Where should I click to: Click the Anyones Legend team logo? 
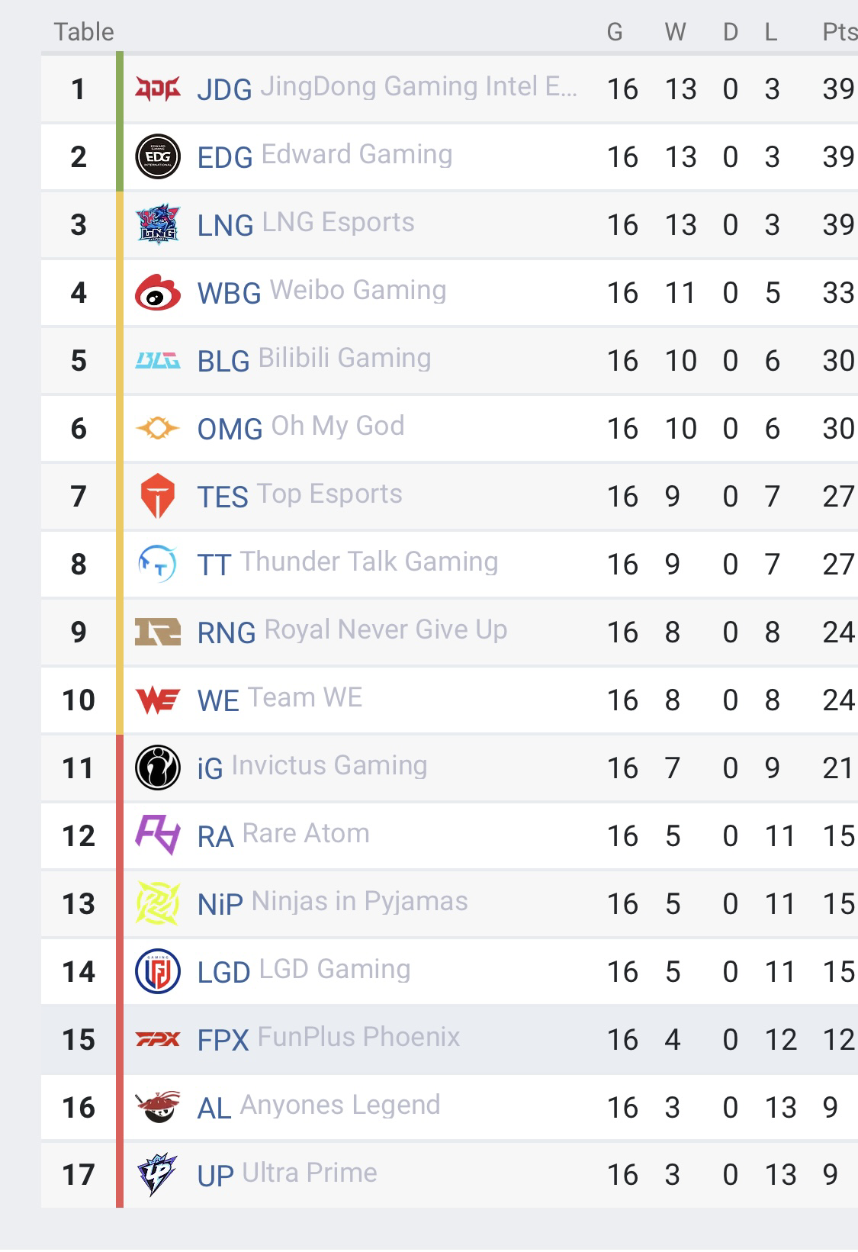tap(158, 1107)
